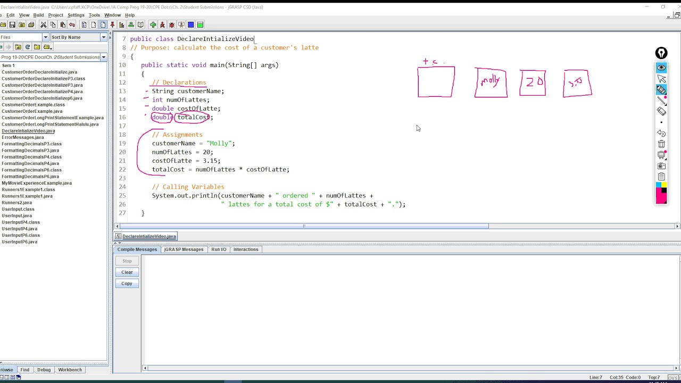
Task: Switch to the Debug tab
Action: [44, 370]
